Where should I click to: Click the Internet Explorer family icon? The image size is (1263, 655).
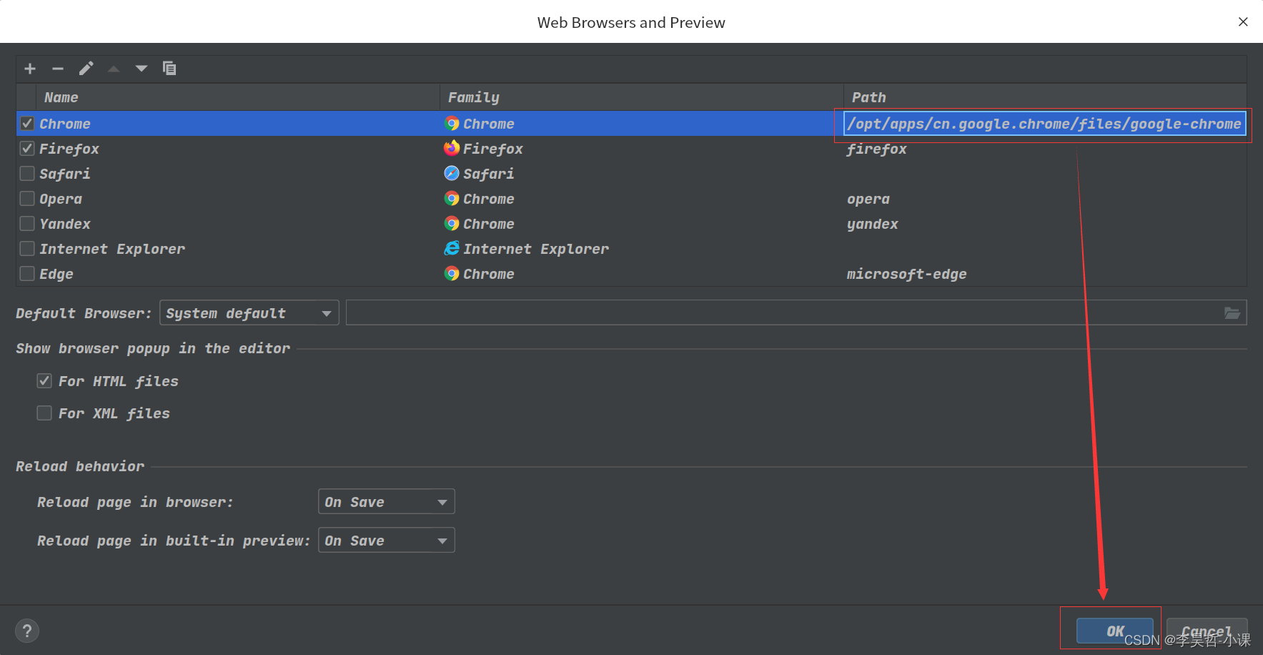click(x=452, y=249)
